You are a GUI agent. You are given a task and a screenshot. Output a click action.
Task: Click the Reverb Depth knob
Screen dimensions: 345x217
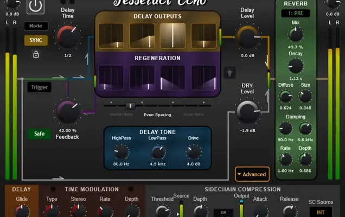tap(305, 159)
